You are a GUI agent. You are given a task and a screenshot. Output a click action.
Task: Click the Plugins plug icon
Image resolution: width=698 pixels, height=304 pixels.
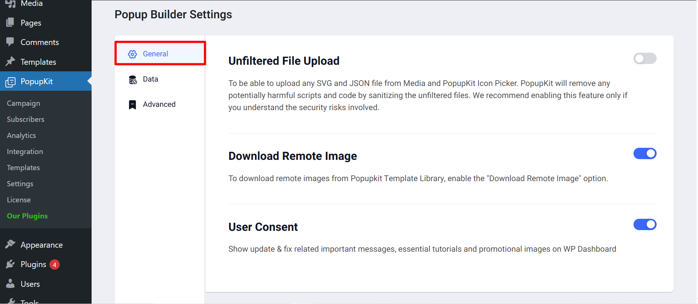tap(10, 264)
